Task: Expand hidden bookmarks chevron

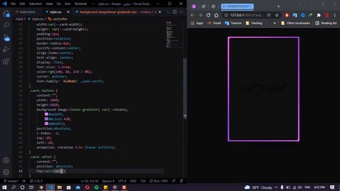Action: pos(275,23)
